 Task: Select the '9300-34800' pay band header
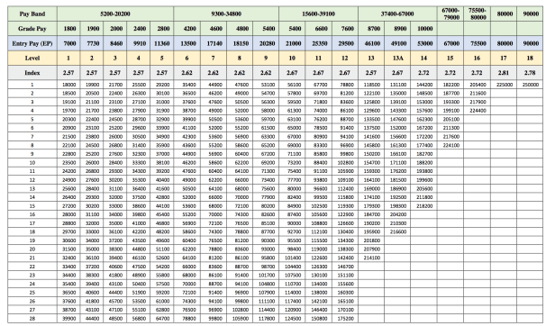(226, 14)
